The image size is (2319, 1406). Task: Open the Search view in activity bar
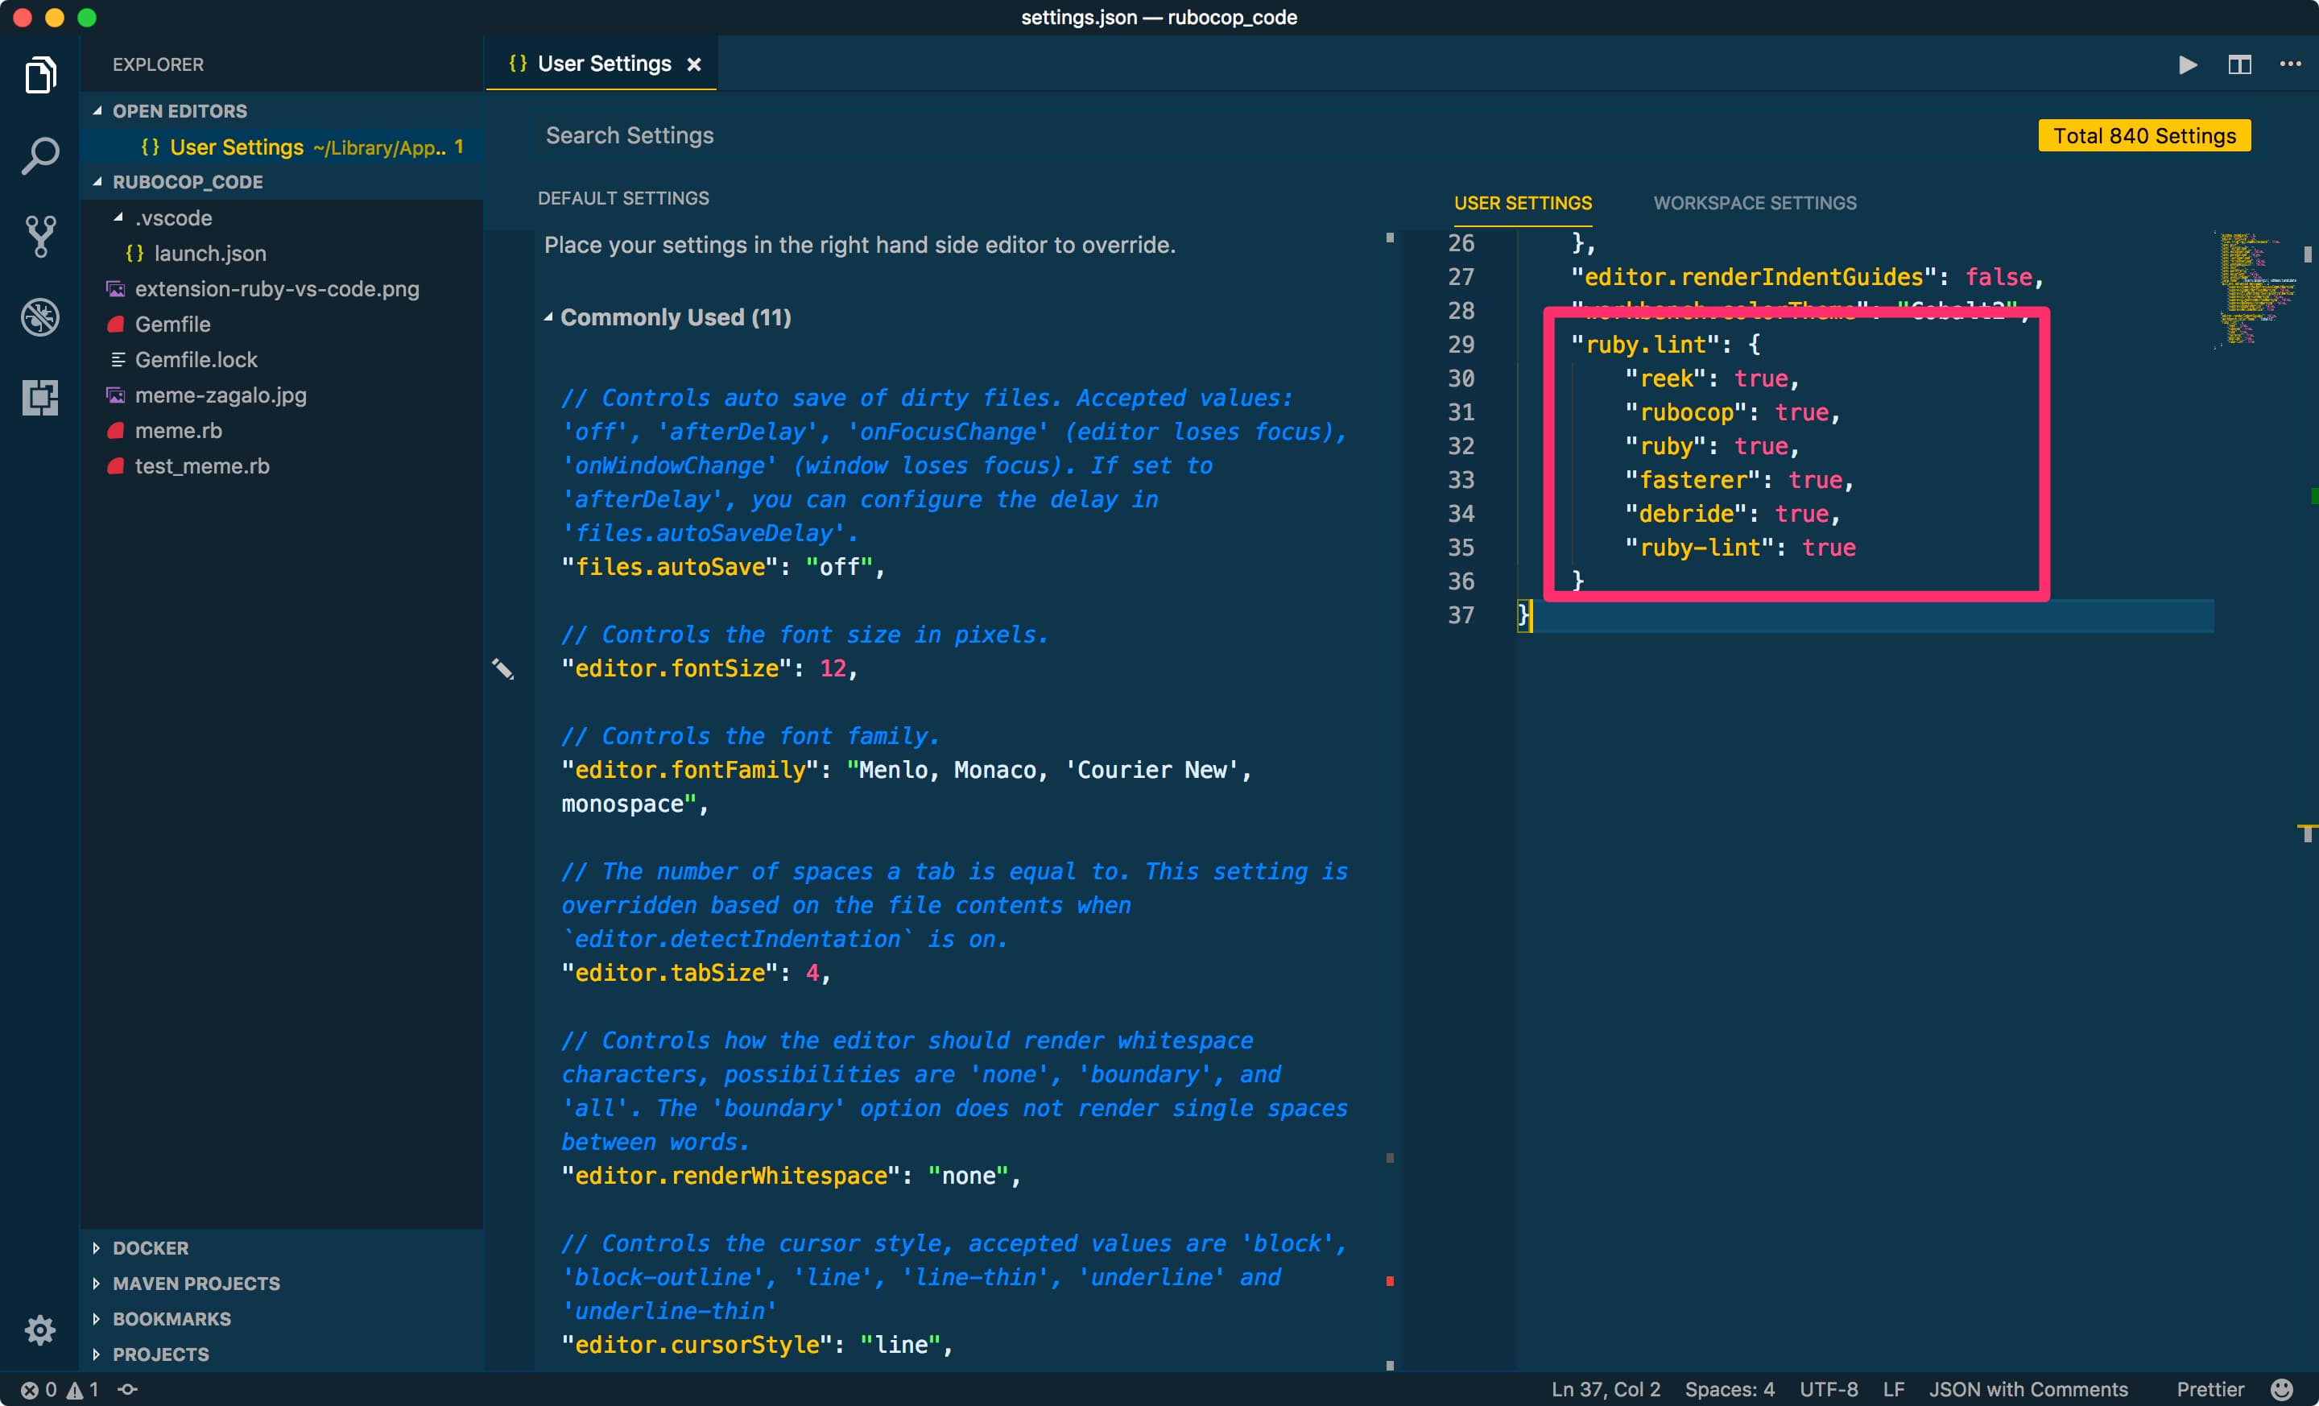[x=39, y=155]
